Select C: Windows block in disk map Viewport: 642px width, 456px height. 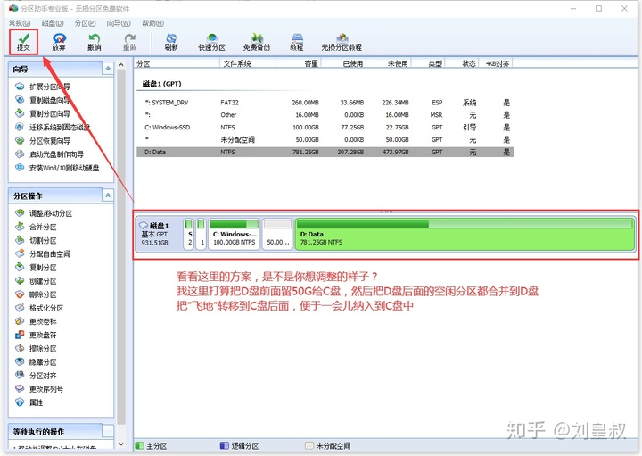[x=234, y=234]
